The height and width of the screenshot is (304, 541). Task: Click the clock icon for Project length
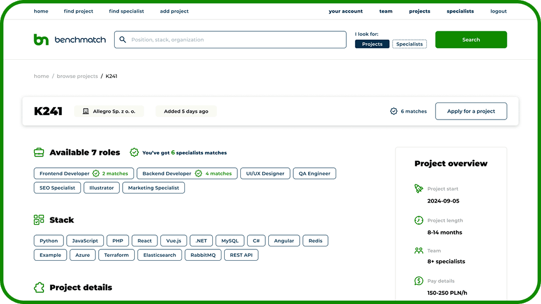[x=419, y=220]
